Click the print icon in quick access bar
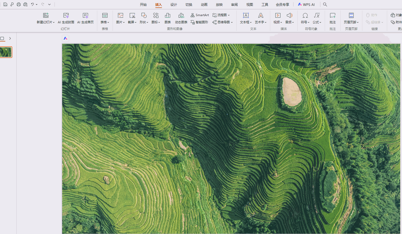Viewport: 402px width, 234px height. point(19,4)
